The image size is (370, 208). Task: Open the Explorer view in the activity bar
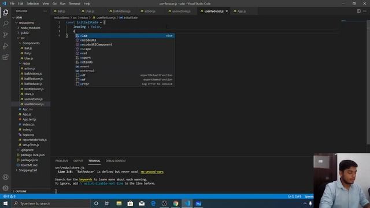[x=5, y=12]
